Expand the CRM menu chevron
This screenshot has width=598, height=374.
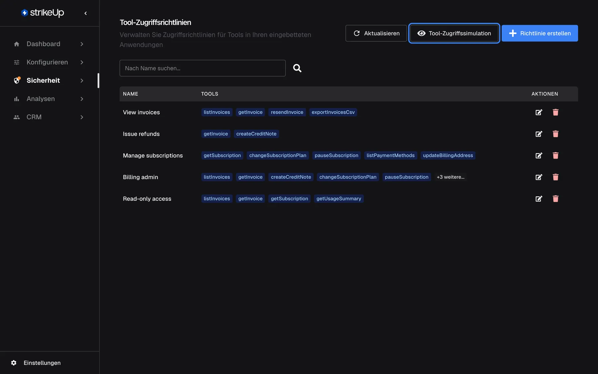point(82,117)
